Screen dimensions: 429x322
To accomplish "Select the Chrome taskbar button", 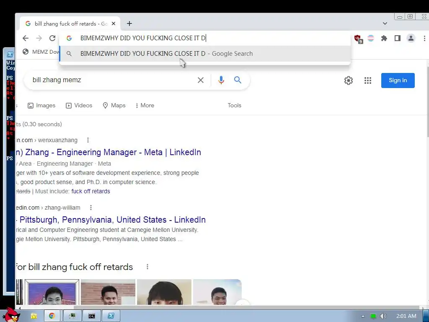I will 52,316.
